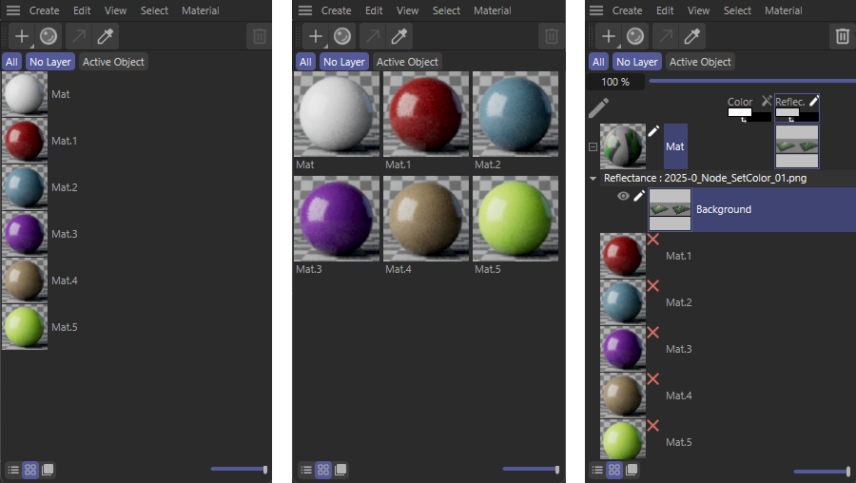Switch to list view in middle panel footer
856x483 pixels.
306,470
